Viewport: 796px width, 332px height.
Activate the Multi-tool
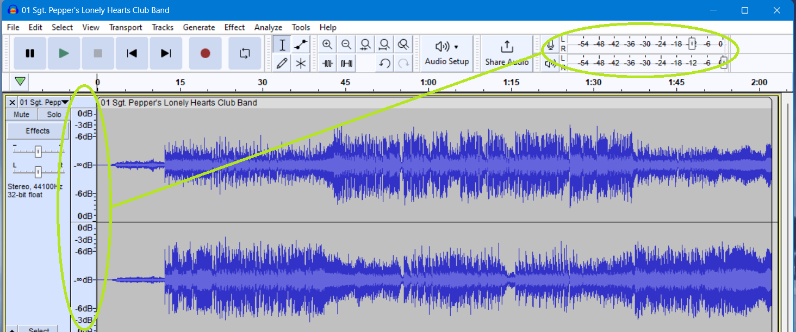coord(300,63)
